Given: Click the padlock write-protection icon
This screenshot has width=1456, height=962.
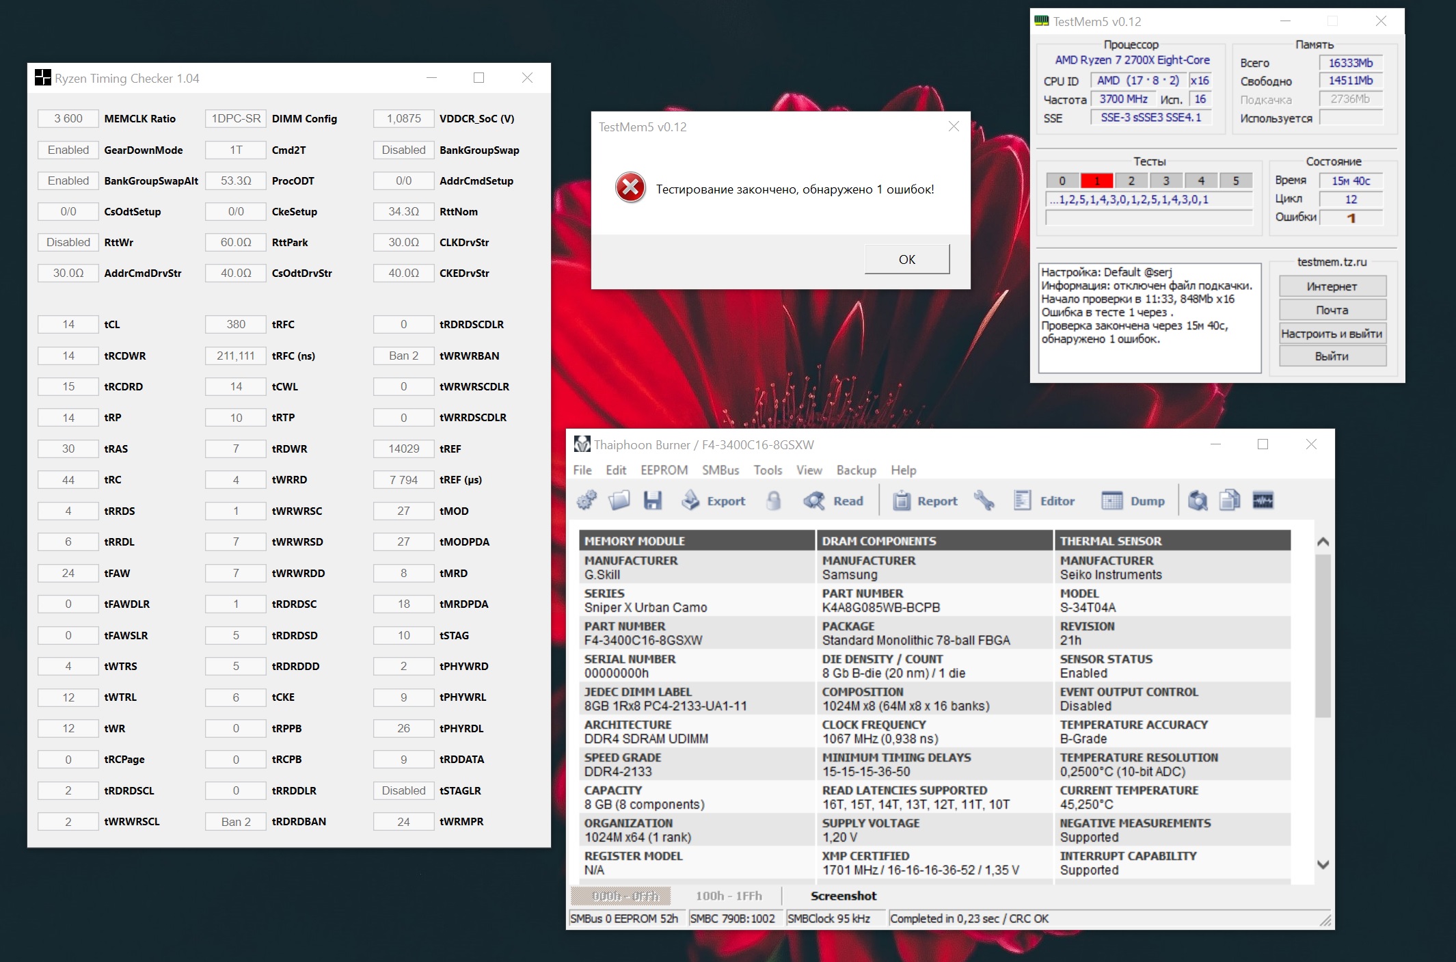Looking at the screenshot, I should (773, 500).
